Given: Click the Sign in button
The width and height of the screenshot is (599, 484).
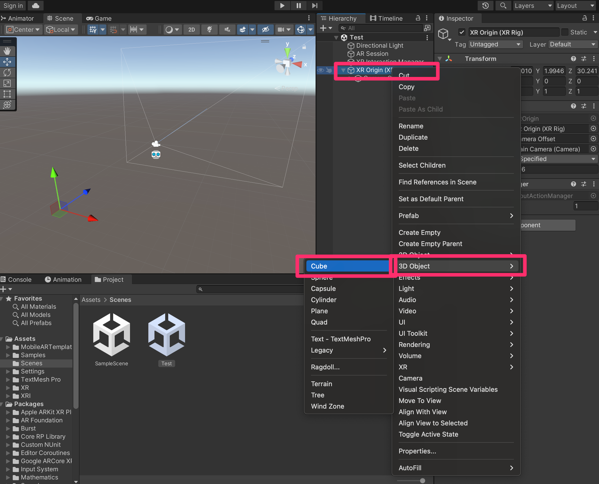Looking at the screenshot, I should click(13, 6).
